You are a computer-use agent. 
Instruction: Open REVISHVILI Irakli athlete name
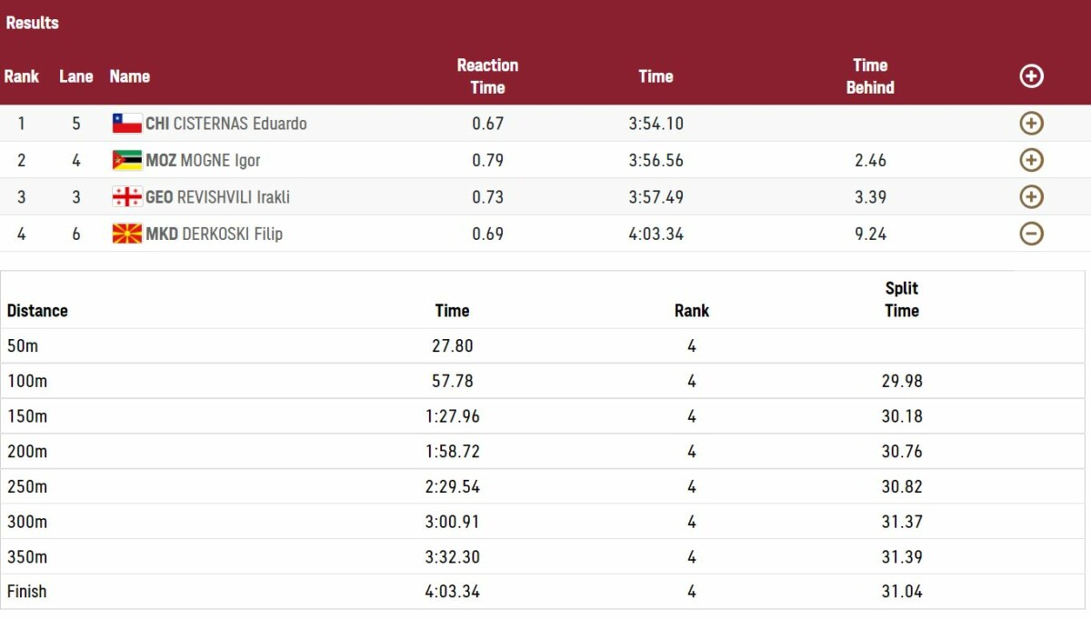pos(234,196)
